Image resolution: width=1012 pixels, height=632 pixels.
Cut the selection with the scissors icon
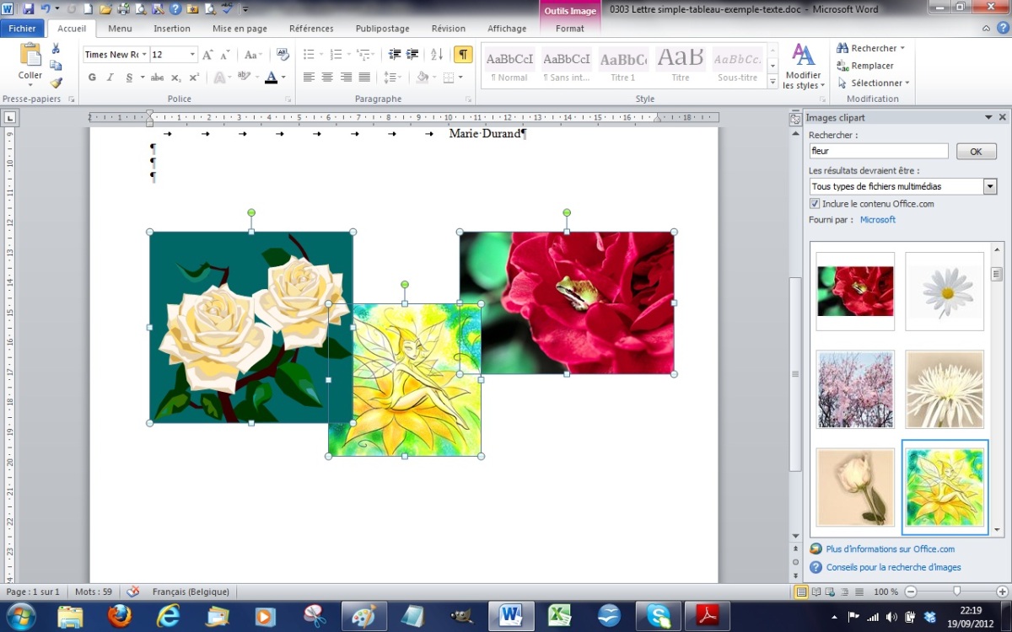(56, 49)
